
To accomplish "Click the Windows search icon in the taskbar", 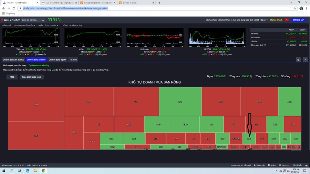I will (x=12, y=170).
